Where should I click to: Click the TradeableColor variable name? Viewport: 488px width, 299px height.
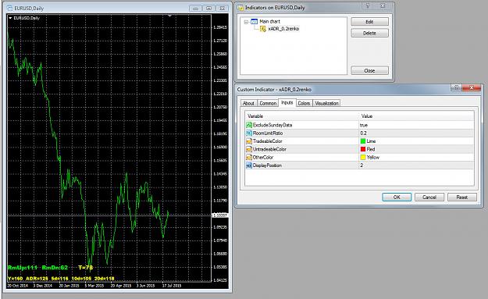267,141
